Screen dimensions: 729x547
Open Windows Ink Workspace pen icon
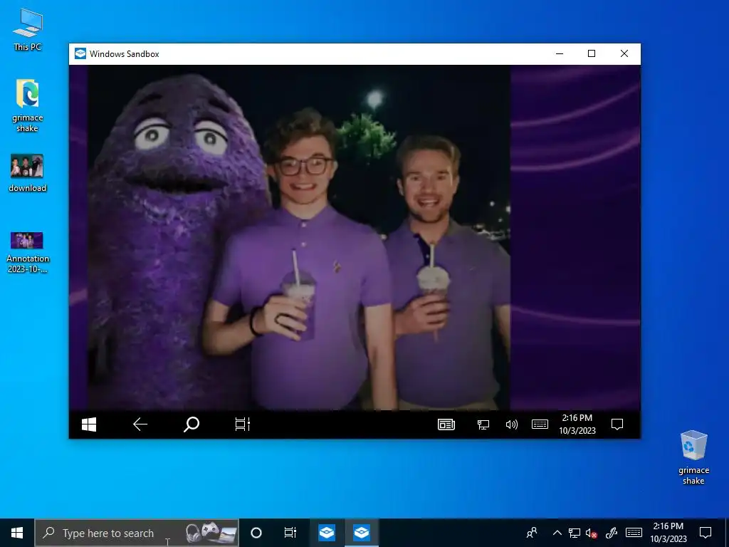tap(612, 533)
